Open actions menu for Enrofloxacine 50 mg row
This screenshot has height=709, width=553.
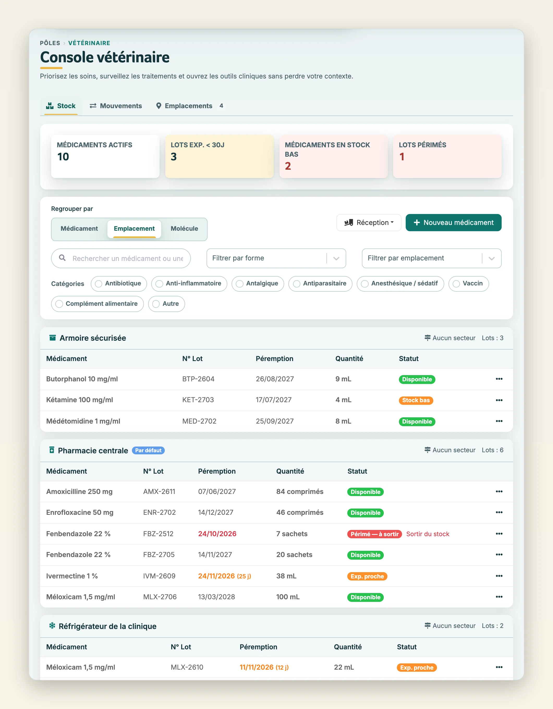click(x=499, y=512)
